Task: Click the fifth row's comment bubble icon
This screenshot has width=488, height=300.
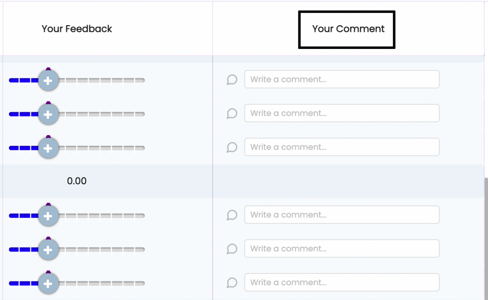Action: [x=232, y=249]
